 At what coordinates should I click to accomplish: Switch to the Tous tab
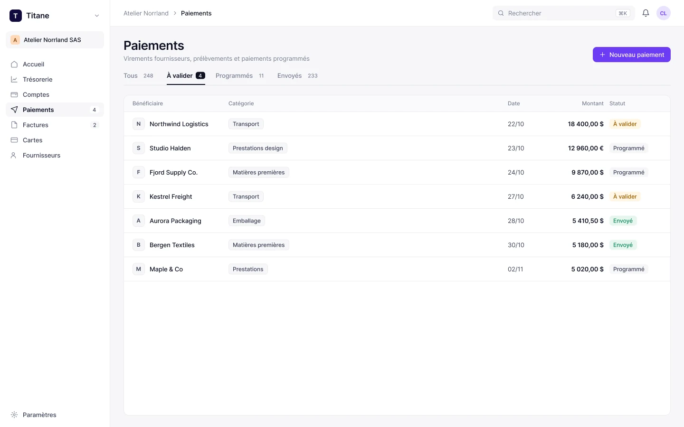[138, 76]
